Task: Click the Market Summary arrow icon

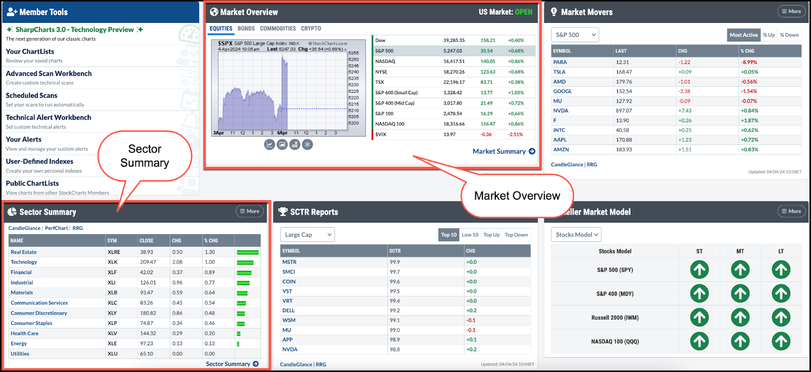Action: tap(532, 151)
